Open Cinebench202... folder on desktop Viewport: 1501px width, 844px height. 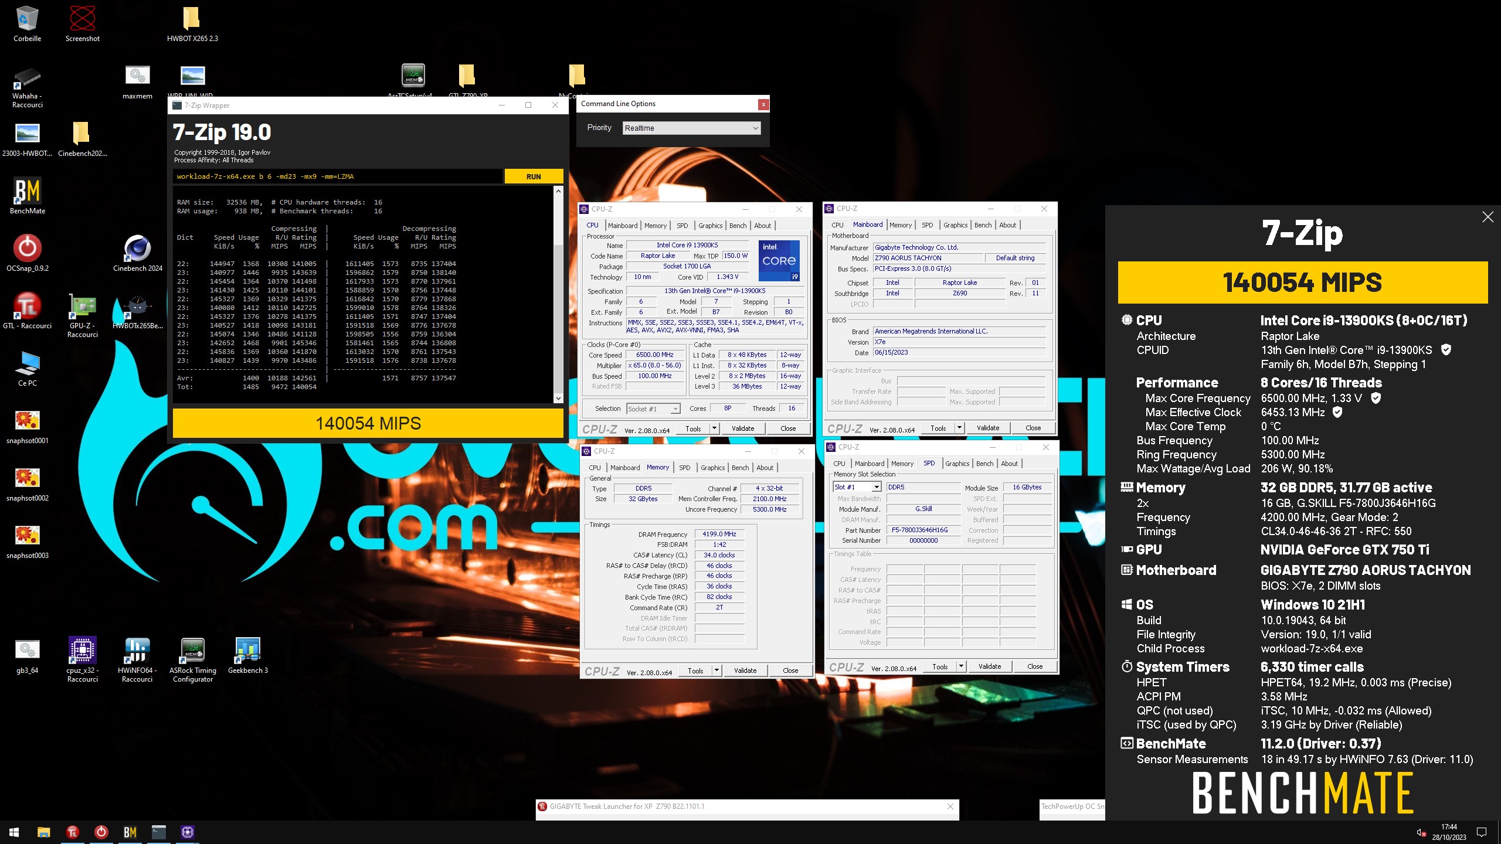pyautogui.click(x=82, y=138)
